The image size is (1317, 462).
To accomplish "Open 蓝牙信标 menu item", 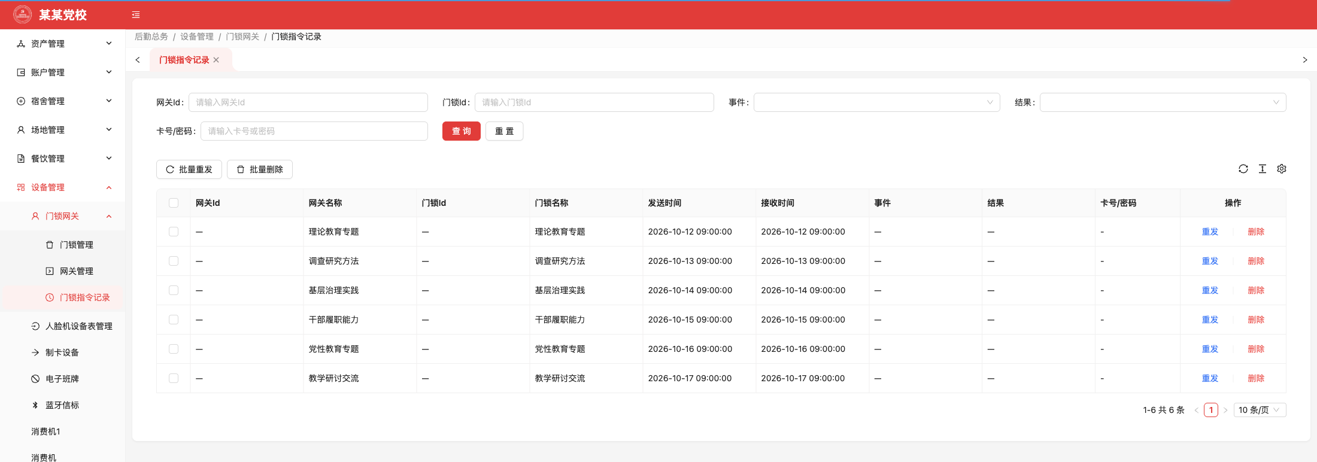I will pos(63,405).
